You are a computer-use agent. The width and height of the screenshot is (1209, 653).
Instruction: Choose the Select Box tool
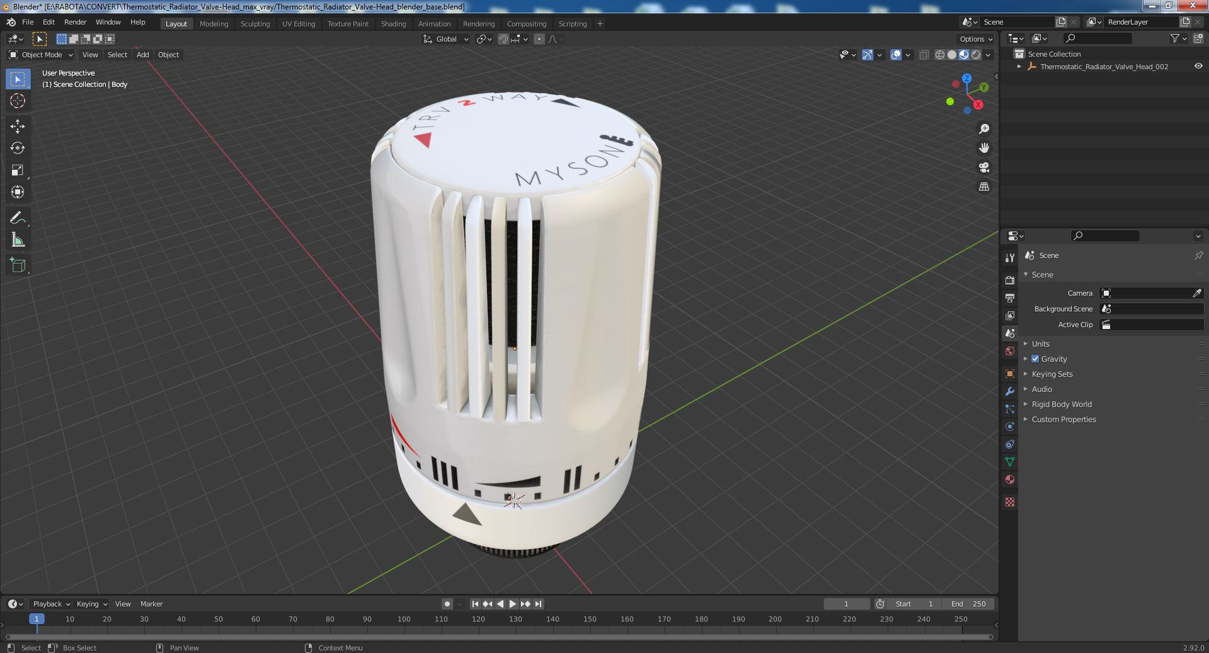(x=18, y=79)
